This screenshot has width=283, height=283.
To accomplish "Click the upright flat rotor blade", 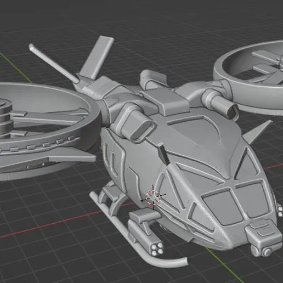I will [97, 58].
